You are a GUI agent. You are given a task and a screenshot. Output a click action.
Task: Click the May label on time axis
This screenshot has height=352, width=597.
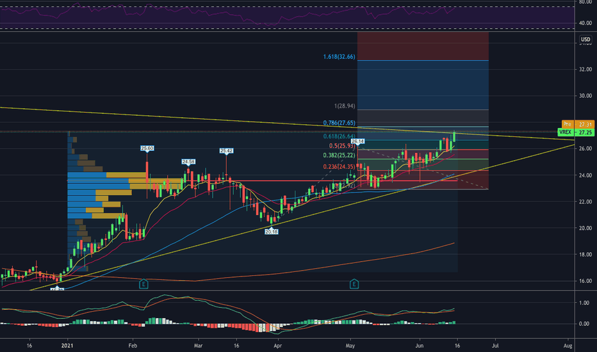(x=350, y=346)
